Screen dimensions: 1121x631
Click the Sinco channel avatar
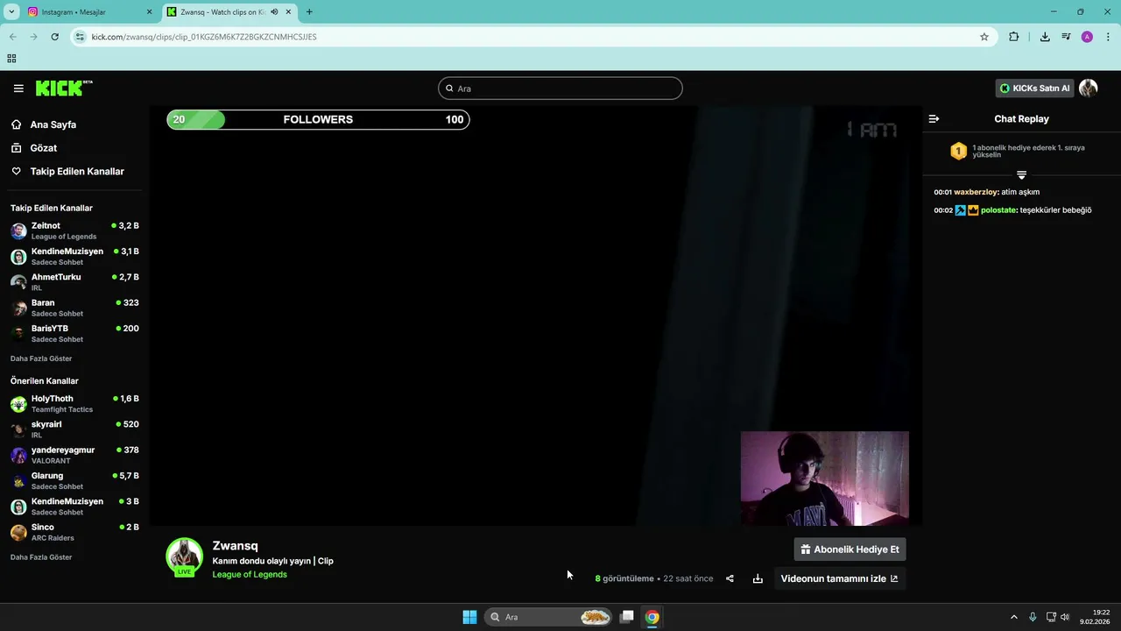(x=18, y=532)
